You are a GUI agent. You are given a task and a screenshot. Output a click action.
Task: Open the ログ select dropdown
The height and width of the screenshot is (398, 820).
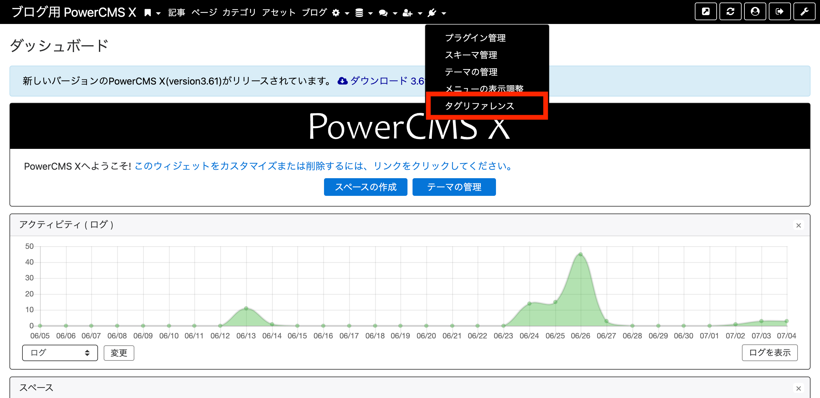60,353
